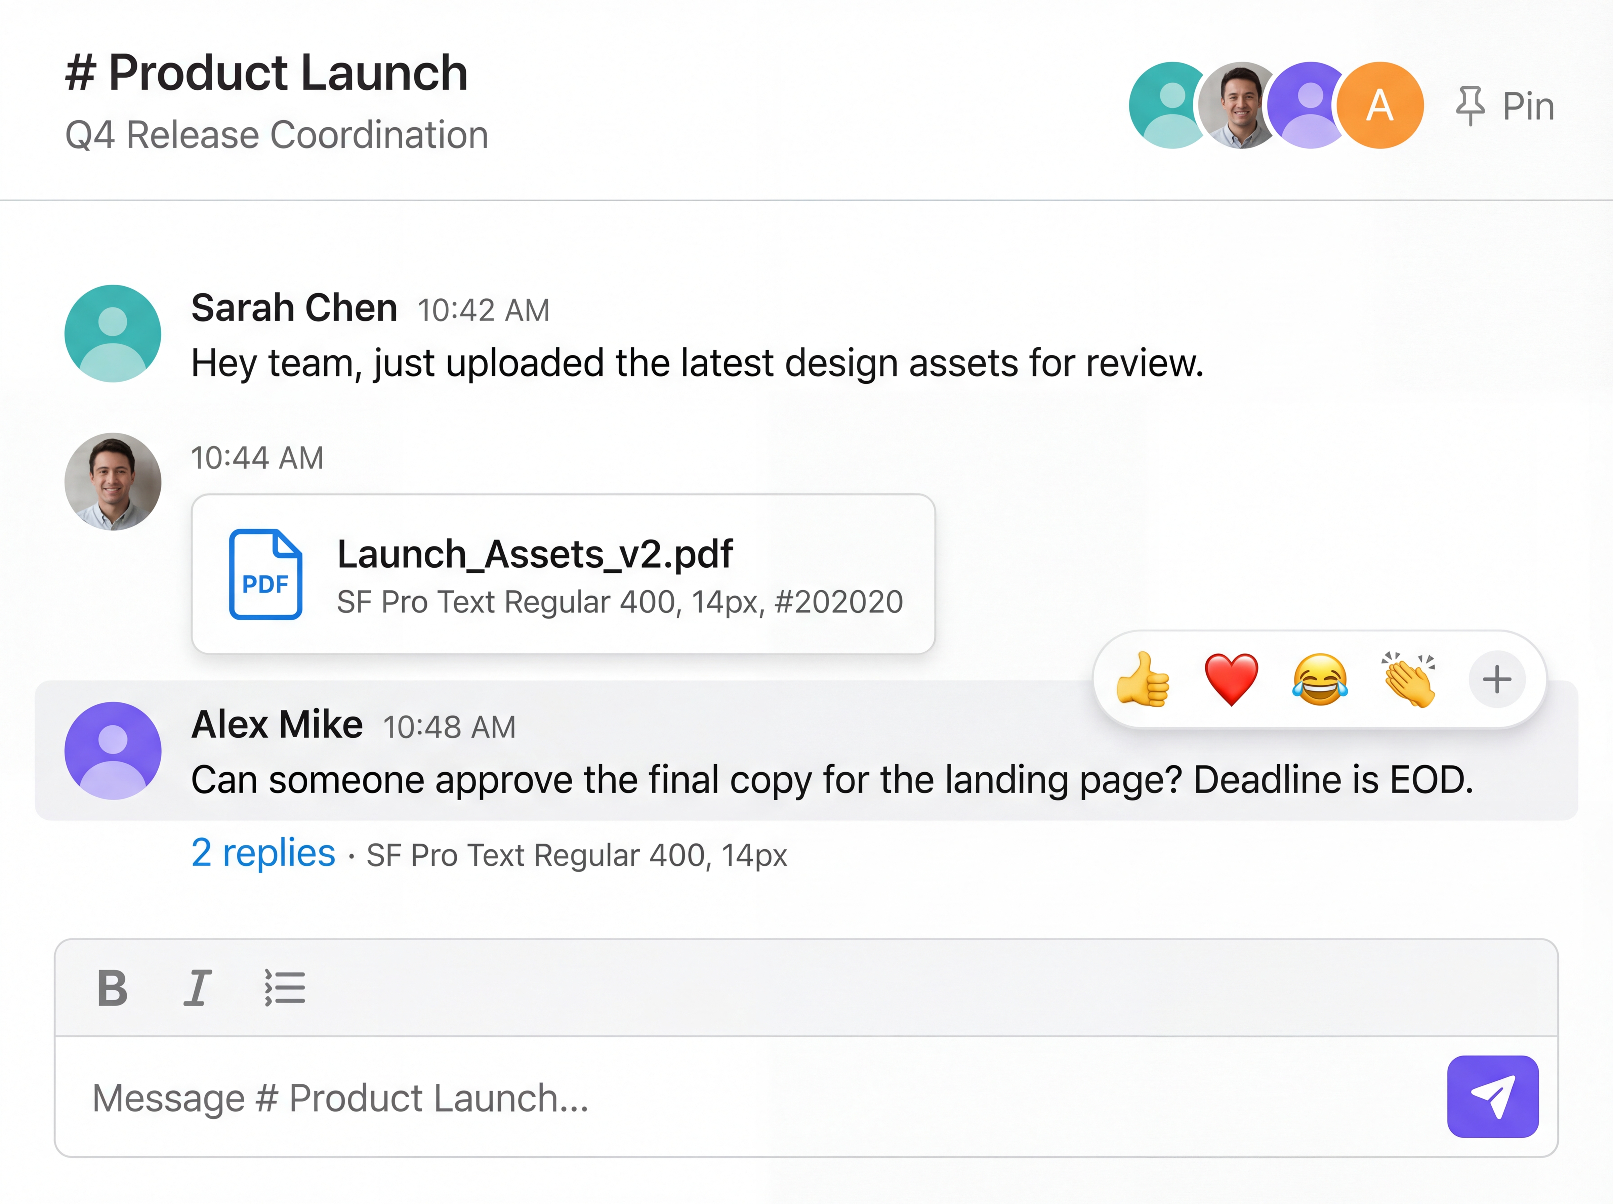1613x1204 pixels.
Task: Click the orange A member avatar
Action: [1380, 106]
